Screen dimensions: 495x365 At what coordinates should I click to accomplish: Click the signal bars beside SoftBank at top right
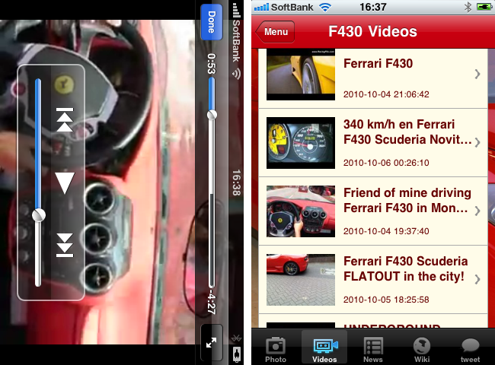pyautogui.click(x=261, y=8)
